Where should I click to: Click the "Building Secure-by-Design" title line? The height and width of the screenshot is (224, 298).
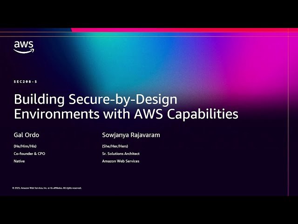click(x=95, y=99)
